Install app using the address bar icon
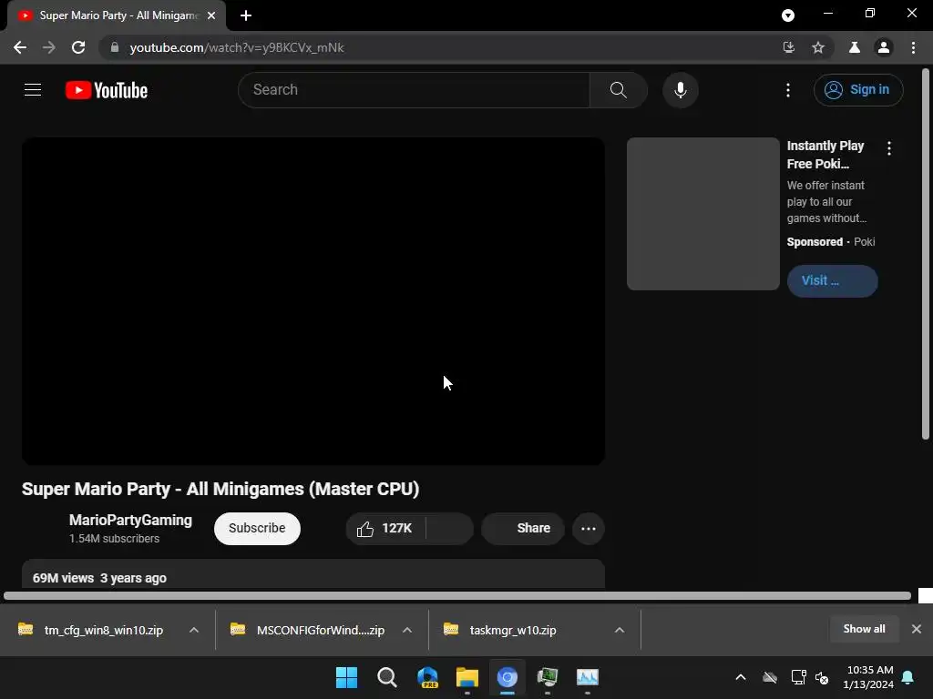This screenshot has width=933, height=699. point(788,47)
